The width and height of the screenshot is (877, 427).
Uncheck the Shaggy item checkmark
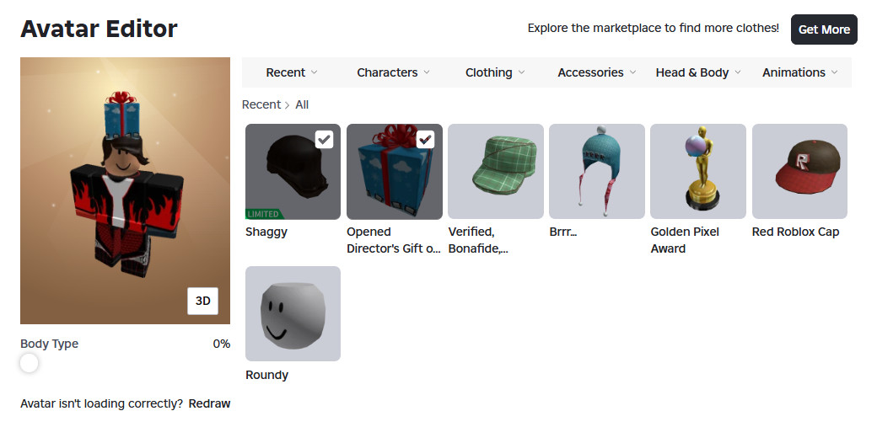coord(325,139)
